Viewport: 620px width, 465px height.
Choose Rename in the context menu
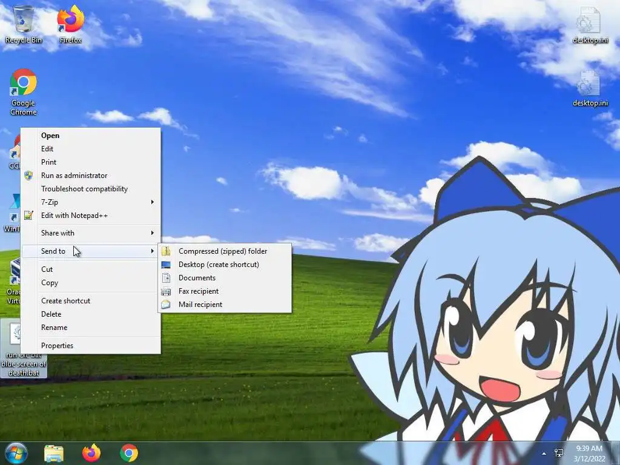tap(91, 328)
